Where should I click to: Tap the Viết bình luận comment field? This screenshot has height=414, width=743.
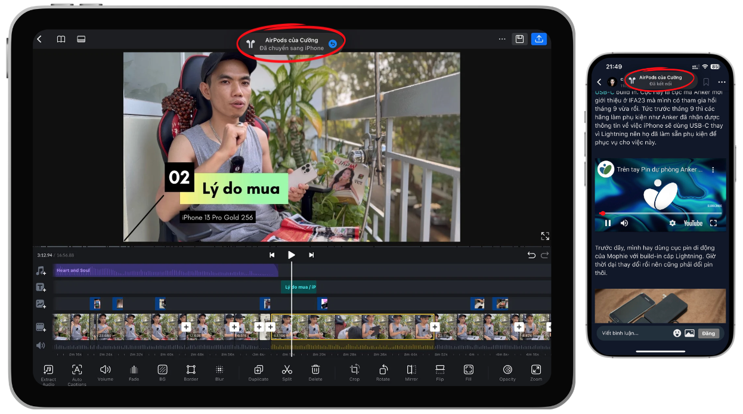634,333
